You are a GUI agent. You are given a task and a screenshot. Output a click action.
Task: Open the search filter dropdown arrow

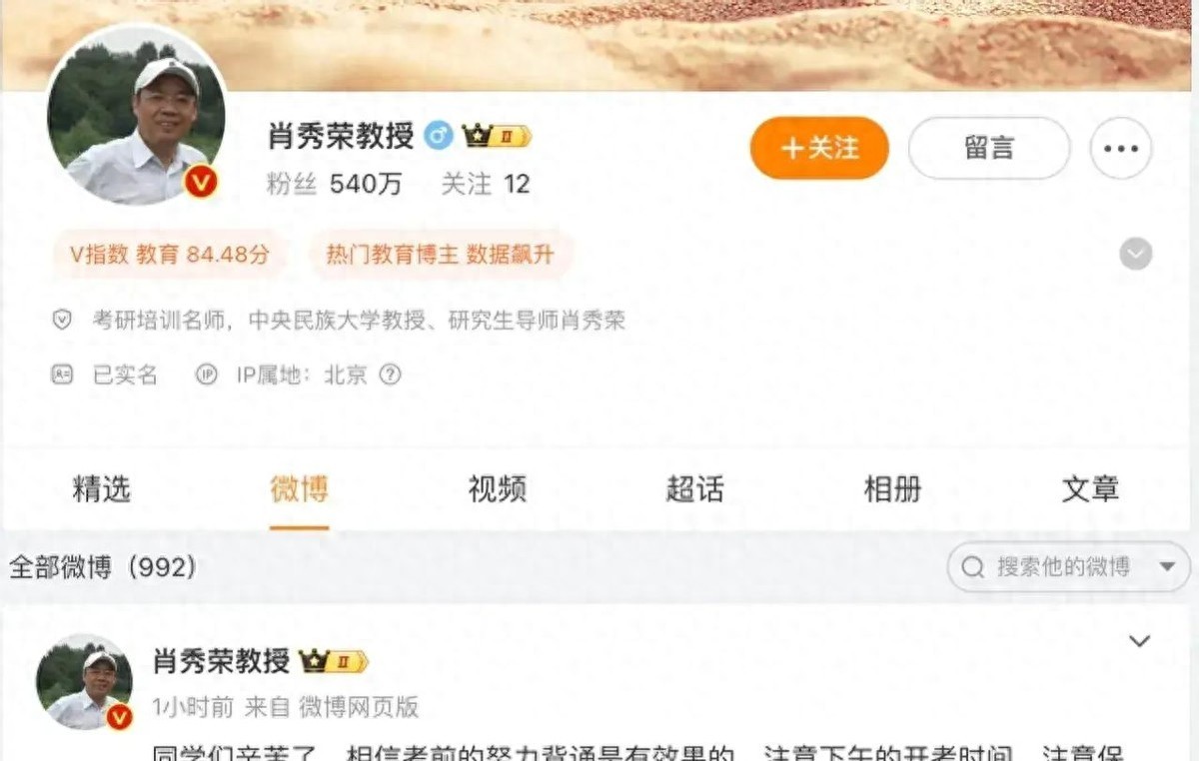(x=1167, y=567)
